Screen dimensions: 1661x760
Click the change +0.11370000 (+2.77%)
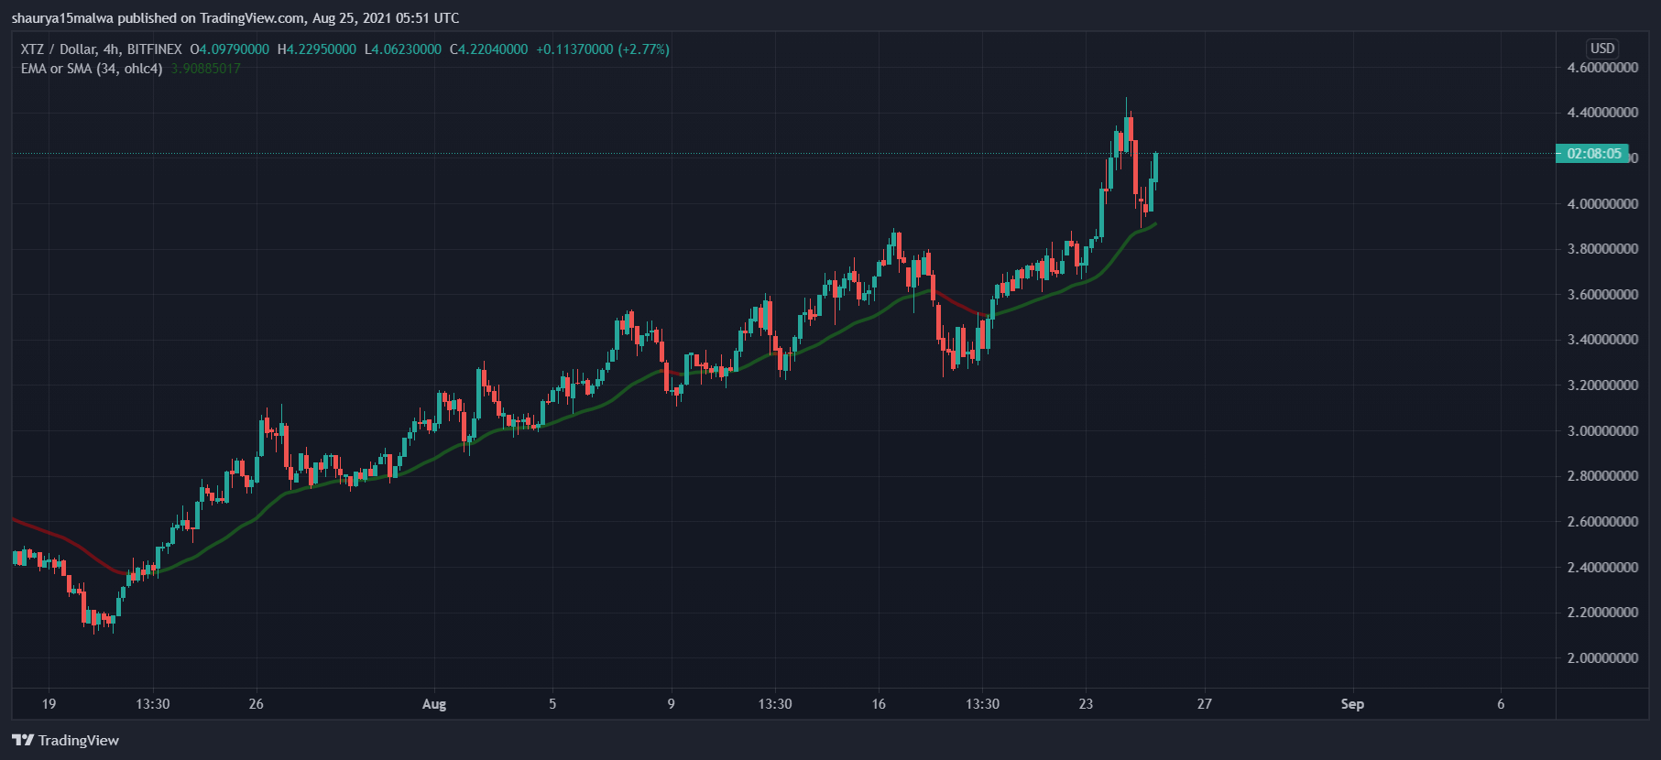pyautogui.click(x=603, y=49)
